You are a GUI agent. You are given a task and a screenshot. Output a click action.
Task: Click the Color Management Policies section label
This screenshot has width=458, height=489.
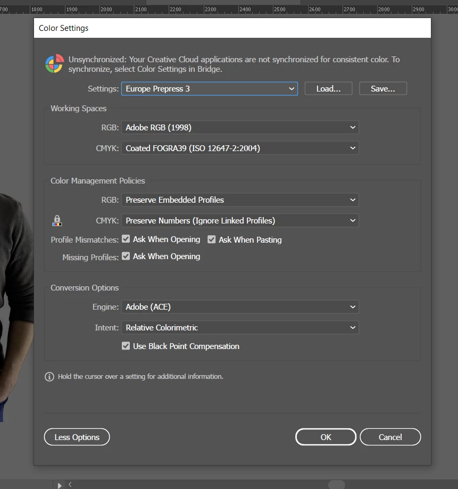[98, 181]
